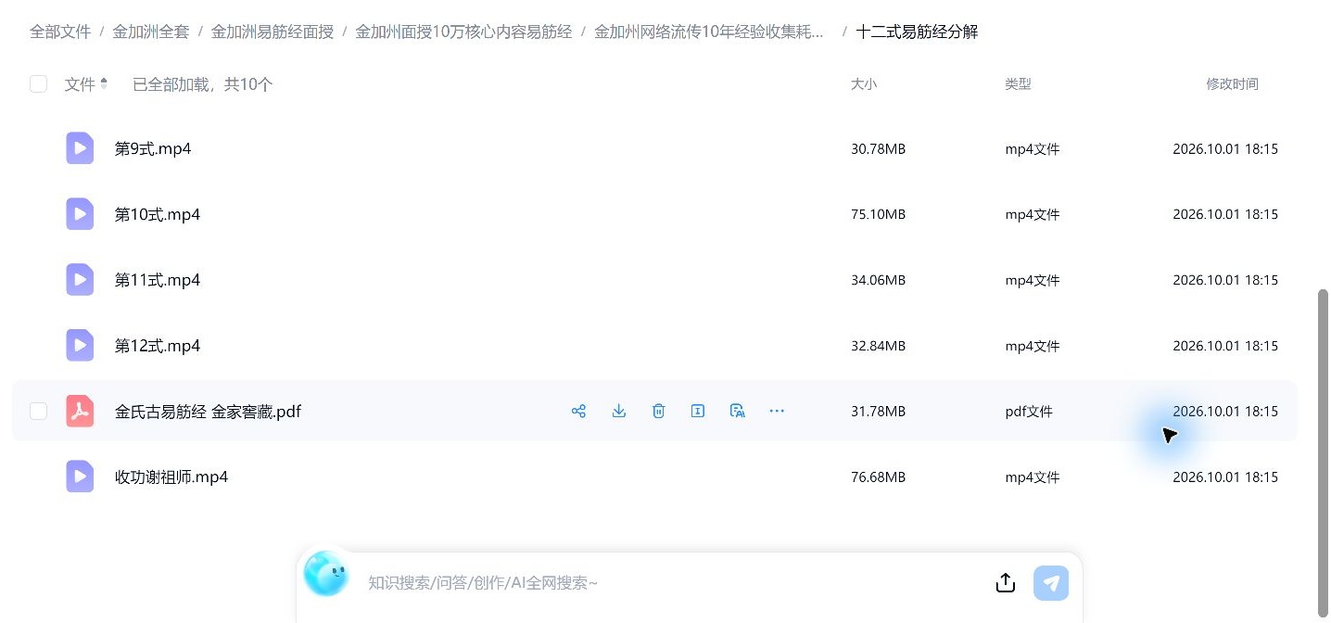Open file 第11式.mp4
Viewport: 1331px width, 623px height.
click(x=158, y=280)
